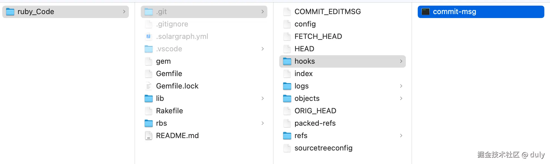Image resolution: width=550 pixels, height=164 pixels.
Task: Click the objects folder icon
Action: 287,98
